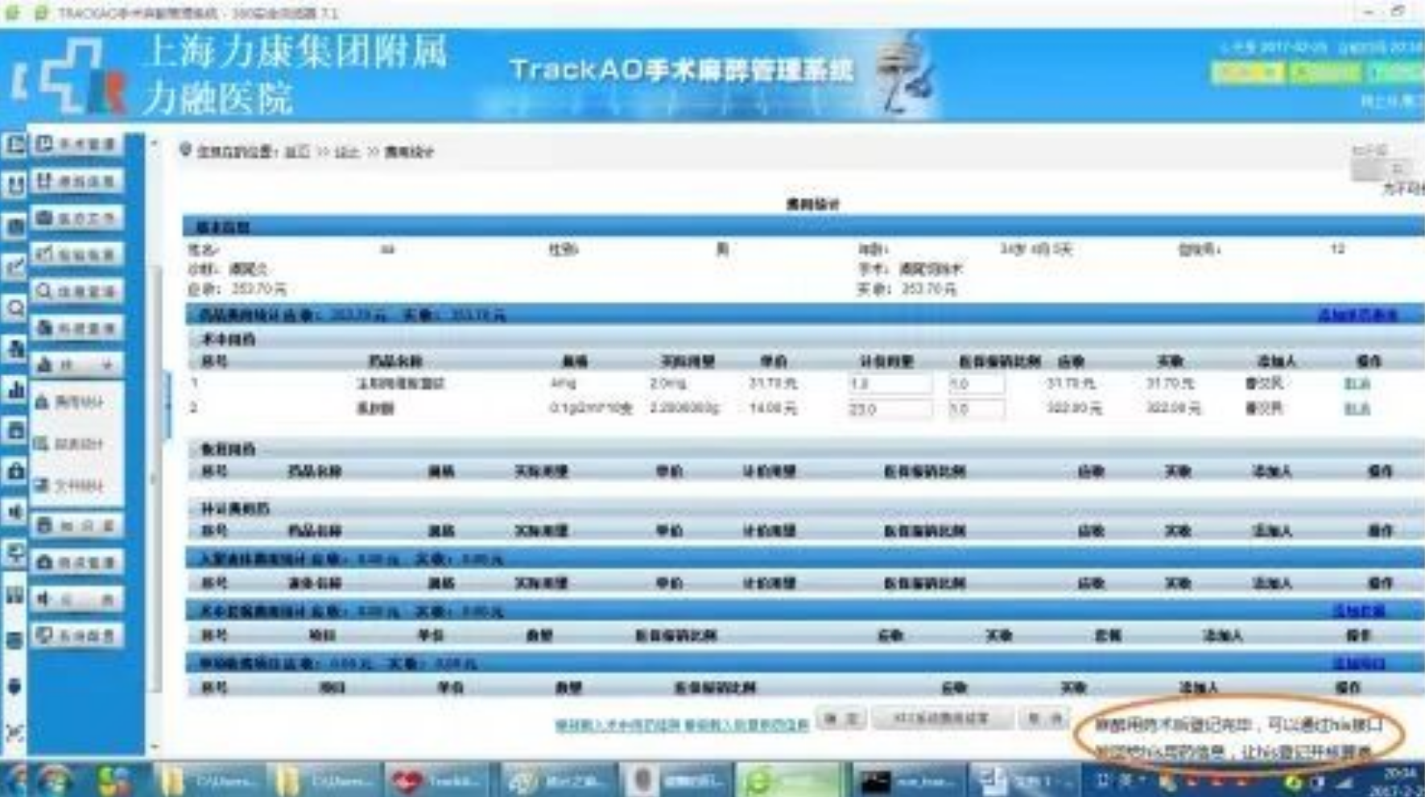Open the Windows Start button
The height and width of the screenshot is (797, 1425).
point(55,780)
